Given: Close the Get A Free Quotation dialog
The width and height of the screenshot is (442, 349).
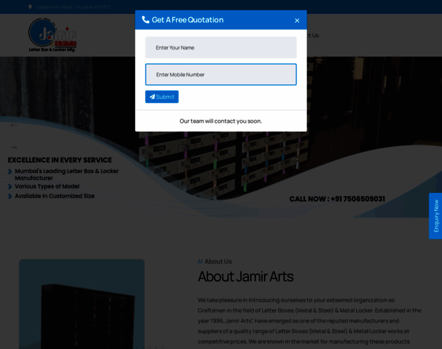Looking at the screenshot, I should point(297,20).
